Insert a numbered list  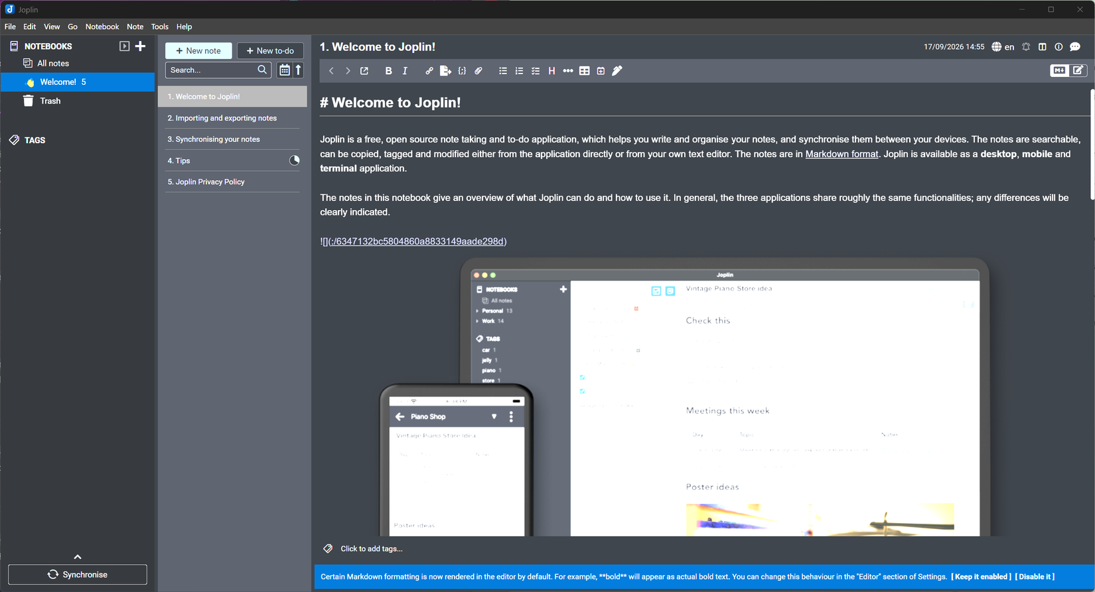[x=519, y=71]
